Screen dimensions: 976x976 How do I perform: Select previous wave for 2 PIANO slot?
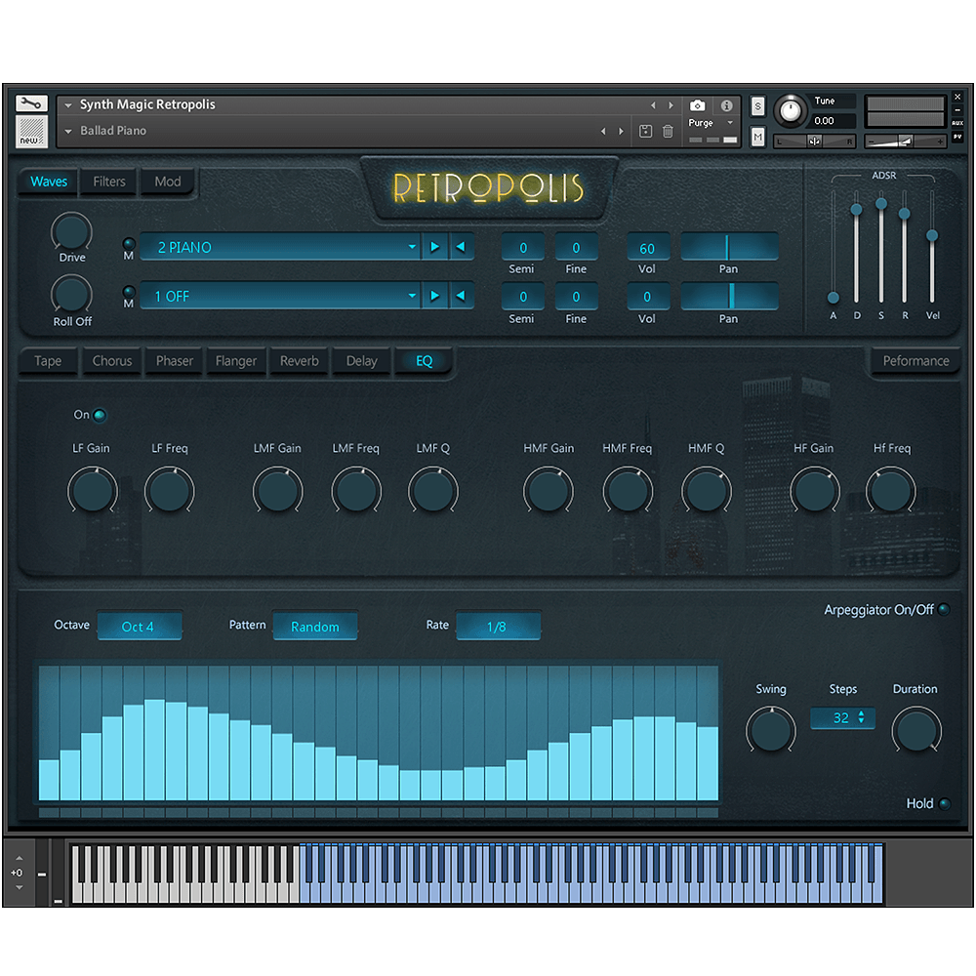coord(461,247)
